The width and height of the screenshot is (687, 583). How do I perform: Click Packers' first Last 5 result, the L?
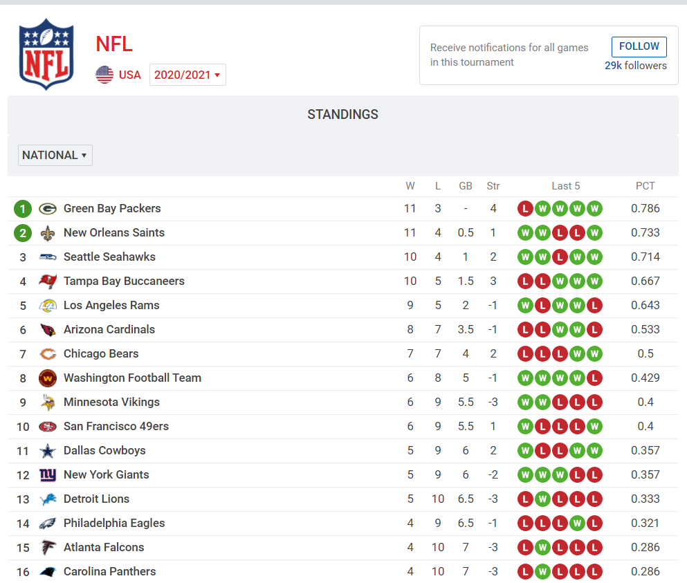tap(525, 208)
